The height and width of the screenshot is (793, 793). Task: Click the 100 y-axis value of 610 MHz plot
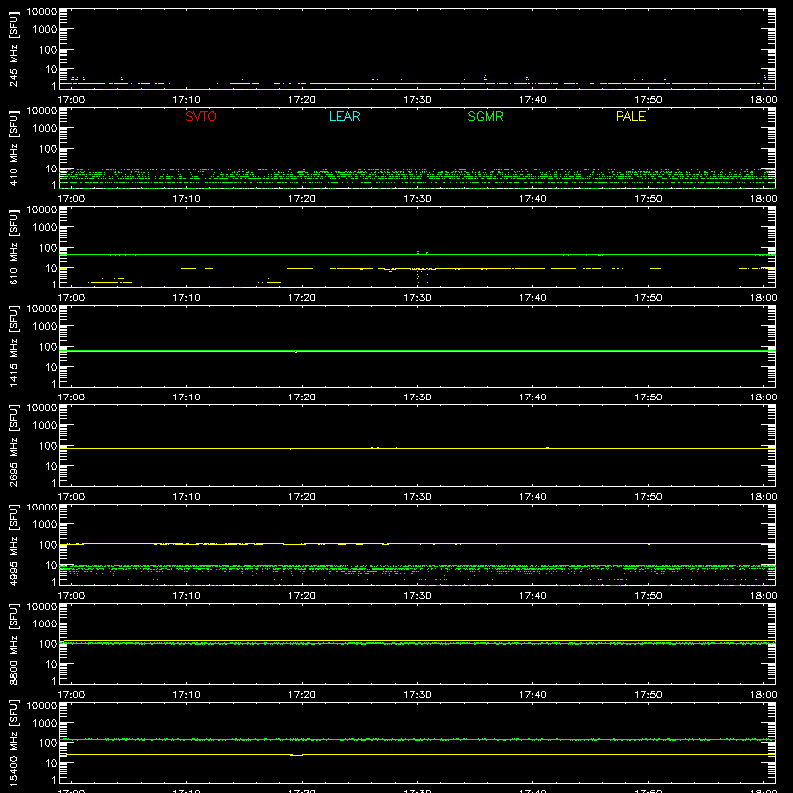48,248
